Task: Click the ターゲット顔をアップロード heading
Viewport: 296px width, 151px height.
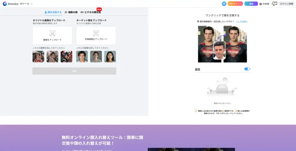Action: point(91,20)
